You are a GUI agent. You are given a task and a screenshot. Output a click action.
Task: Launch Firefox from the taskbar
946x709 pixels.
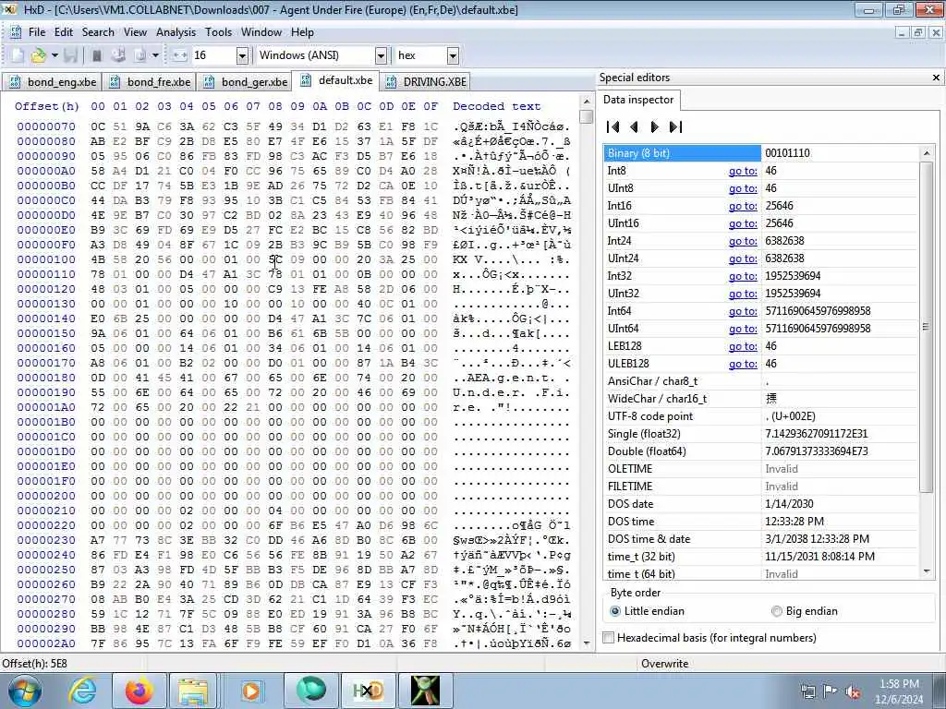(x=139, y=691)
